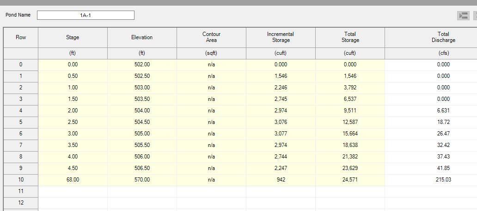Click Total Discharge 0.000 in row 3
The height and width of the screenshot is (211, 477).
pyautogui.click(x=431, y=99)
